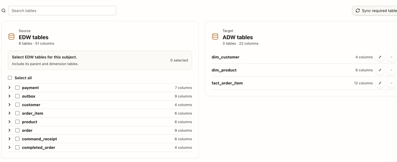This screenshot has width=397, height=162.
Task: Click the search magnifier icon
Action: 4,11
